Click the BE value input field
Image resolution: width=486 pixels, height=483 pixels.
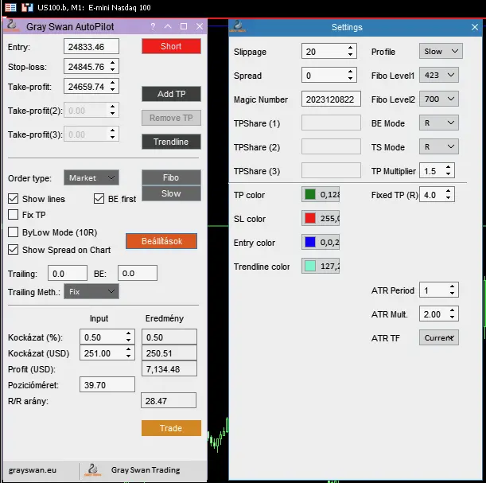[138, 274]
